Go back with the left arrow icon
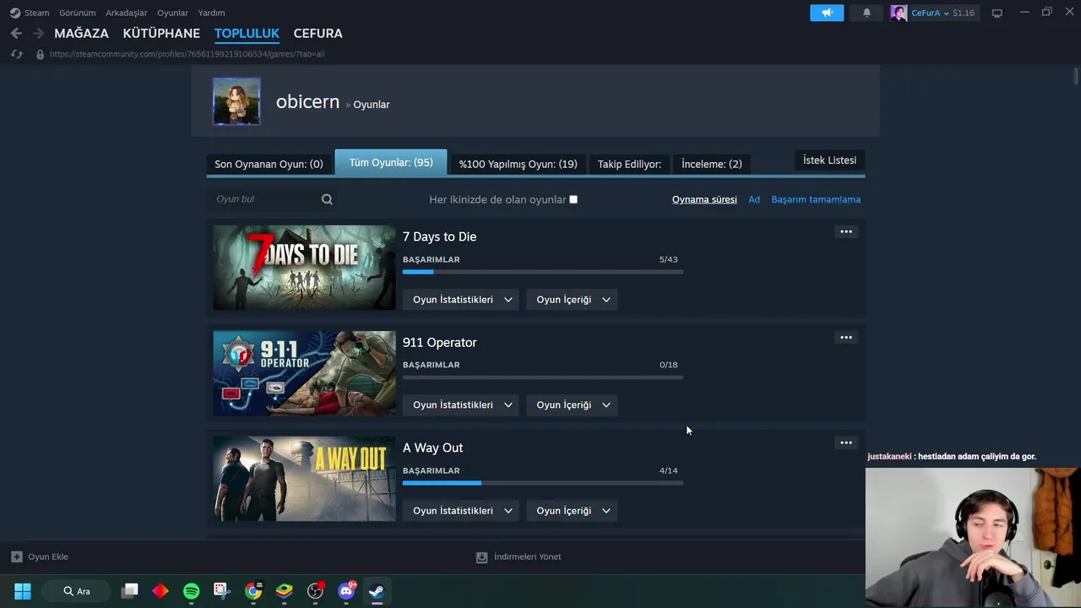1081x608 pixels. (16, 33)
